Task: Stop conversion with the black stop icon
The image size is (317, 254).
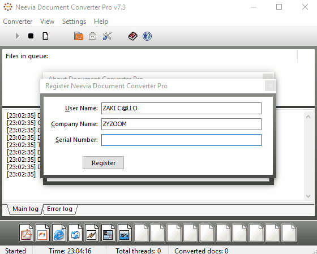Action: coord(31,36)
